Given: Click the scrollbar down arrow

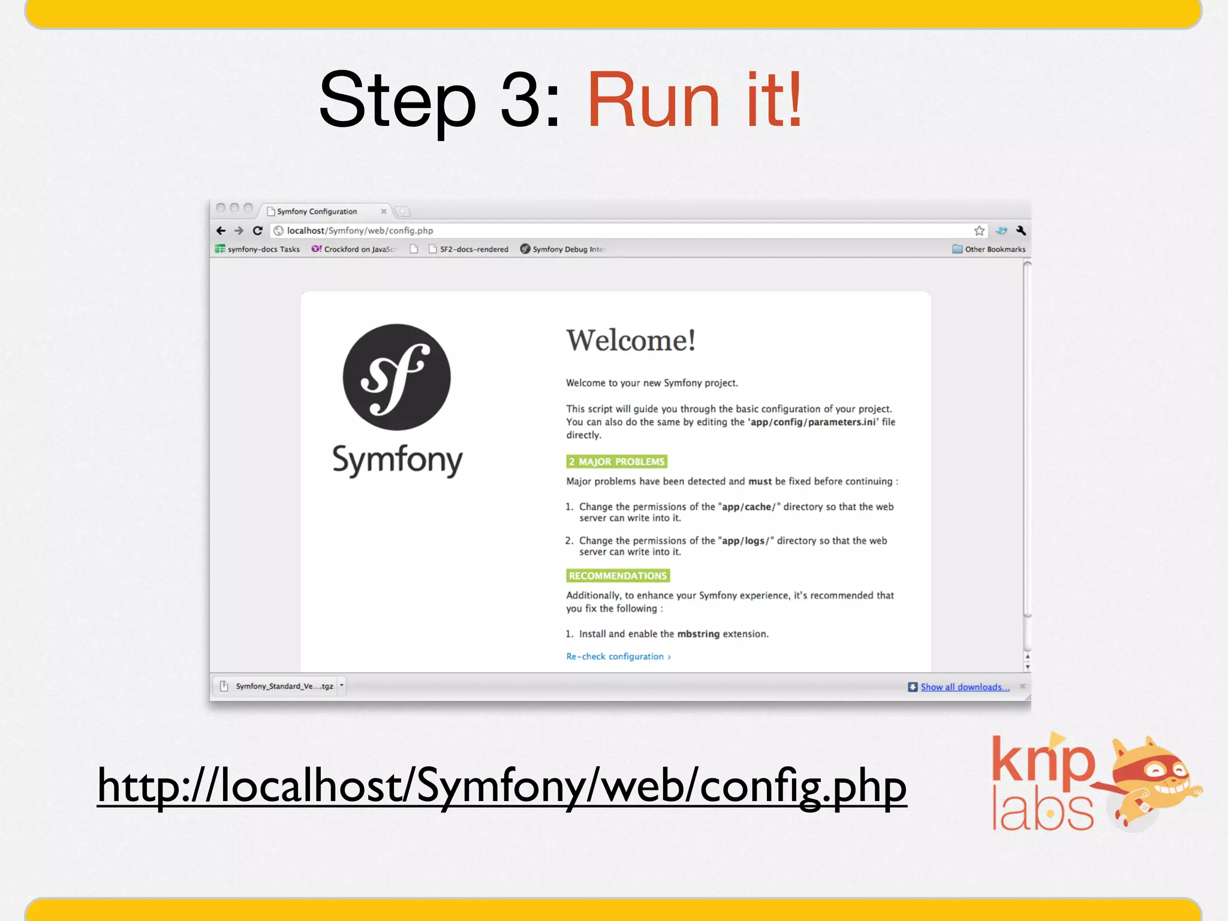Looking at the screenshot, I should coord(1027,667).
